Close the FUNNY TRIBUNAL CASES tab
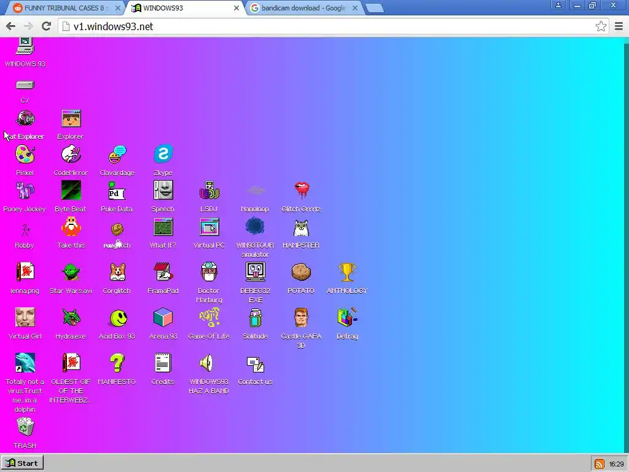Viewport: 629px width, 472px height. pyautogui.click(x=118, y=7)
